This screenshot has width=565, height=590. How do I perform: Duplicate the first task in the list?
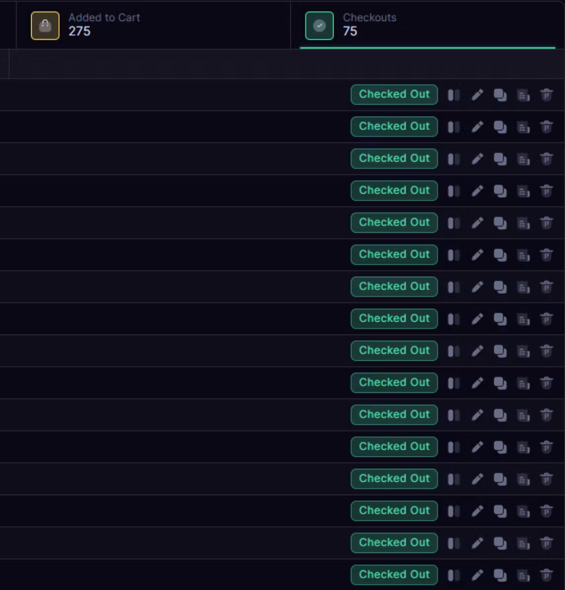(500, 95)
